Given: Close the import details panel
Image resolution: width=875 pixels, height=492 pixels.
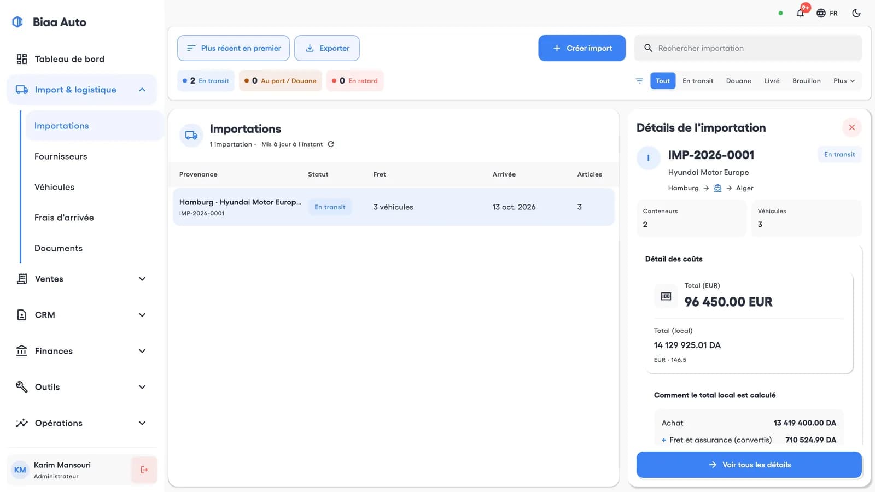Looking at the screenshot, I should 851,127.
